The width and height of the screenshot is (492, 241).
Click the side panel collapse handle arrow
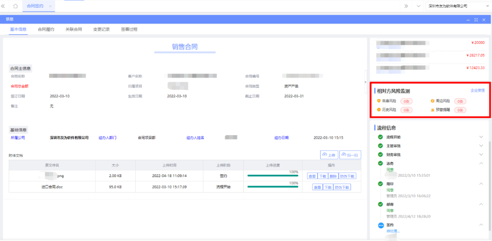click(366, 82)
